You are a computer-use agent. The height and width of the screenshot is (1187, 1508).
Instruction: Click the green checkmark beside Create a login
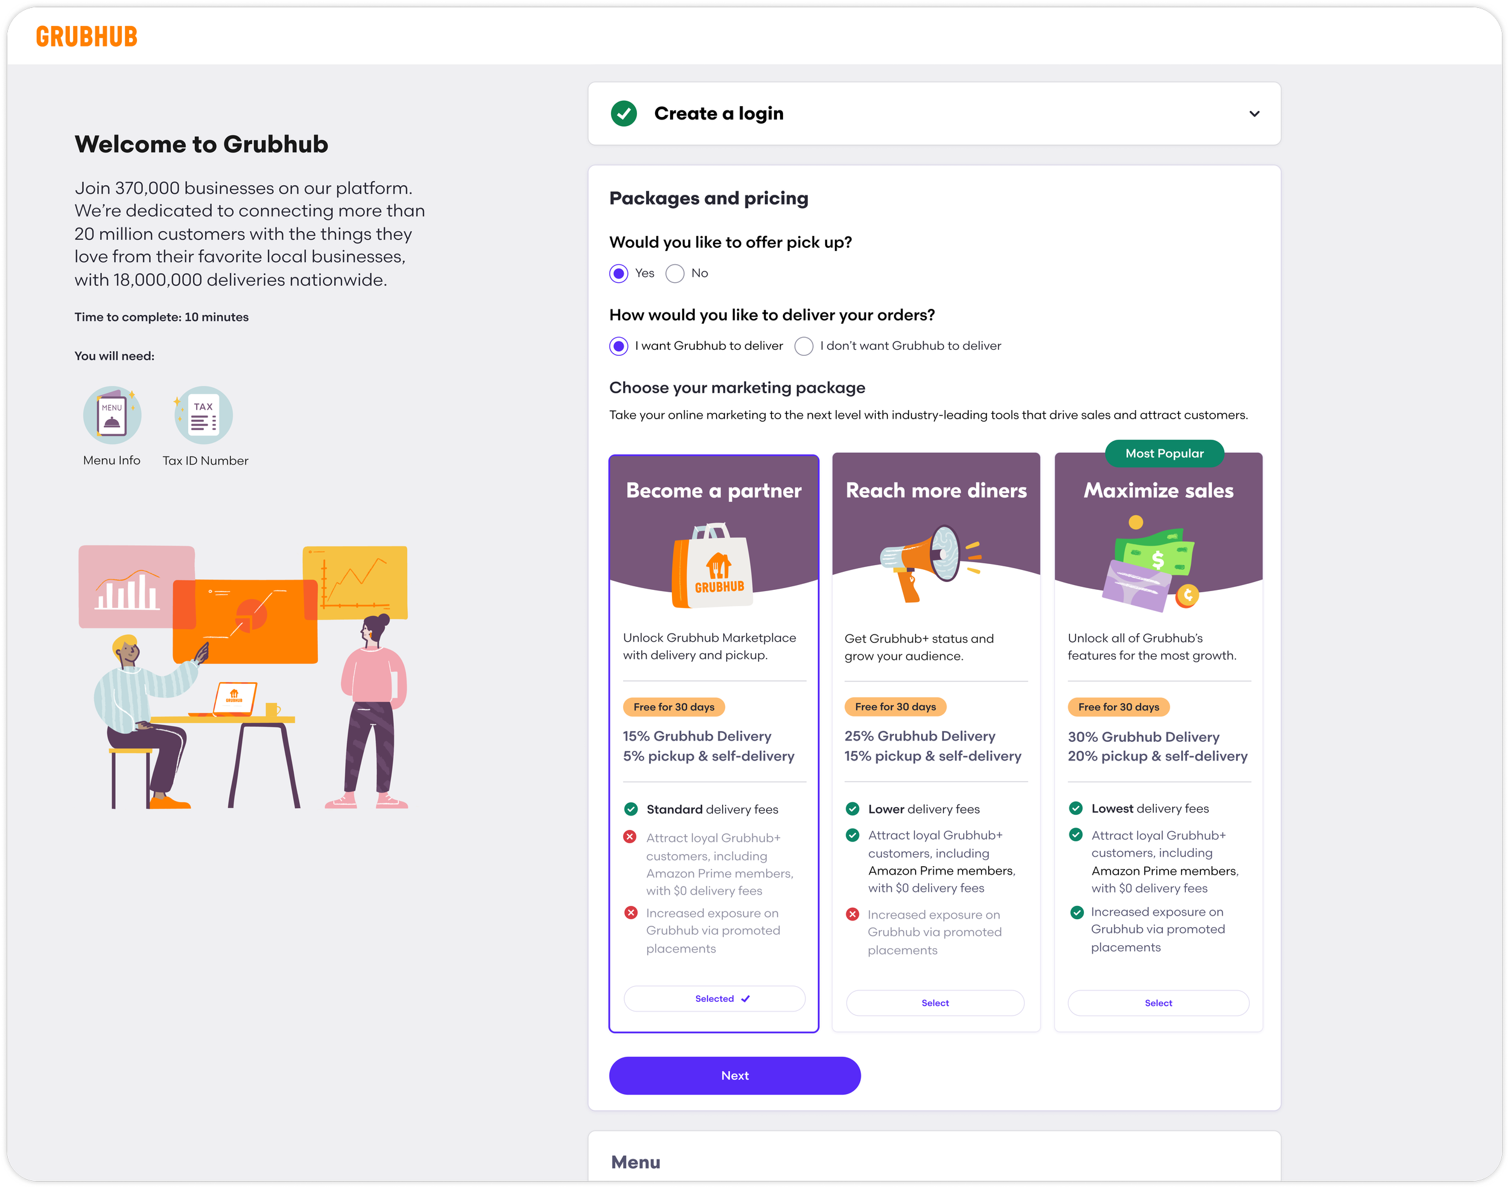click(x=623, y=113)
